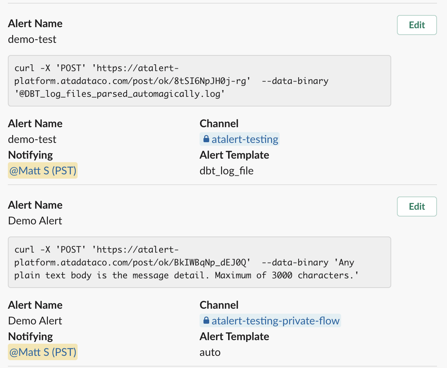Click the demo-test curl command code block
Viewport: 447px width, 368px height.
[x=200, y=81]
